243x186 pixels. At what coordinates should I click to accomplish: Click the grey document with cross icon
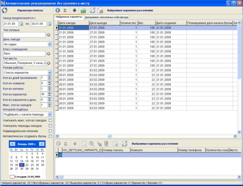point(115,144)
